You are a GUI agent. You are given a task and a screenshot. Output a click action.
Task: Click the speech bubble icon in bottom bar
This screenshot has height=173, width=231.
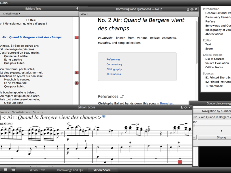[x=5, y=170]
